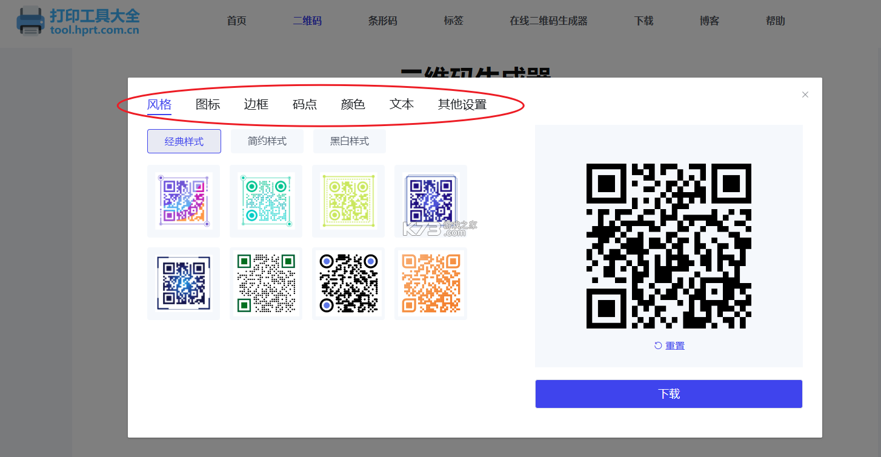Select the 简约样式 style button
Screen dimensions: 881x457
point(267,141)
